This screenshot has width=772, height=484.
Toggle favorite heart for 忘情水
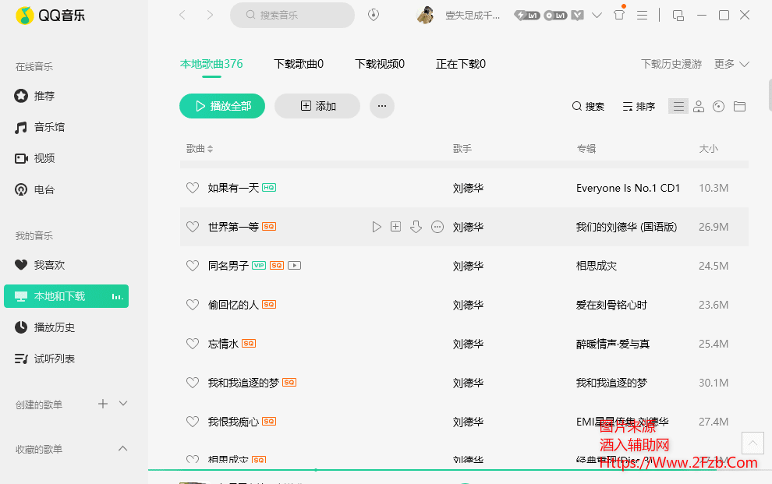pyautogui.click(x=193, y=344)
